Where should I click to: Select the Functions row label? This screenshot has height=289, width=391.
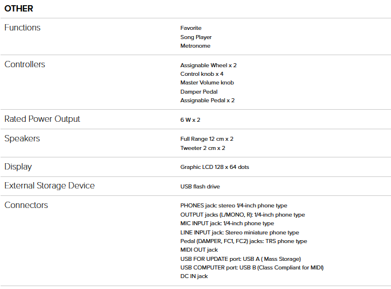pyautogui.click(x=22, y=28)
